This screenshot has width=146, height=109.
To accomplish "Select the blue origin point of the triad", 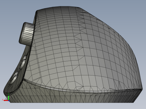I will tap(9, 101).
